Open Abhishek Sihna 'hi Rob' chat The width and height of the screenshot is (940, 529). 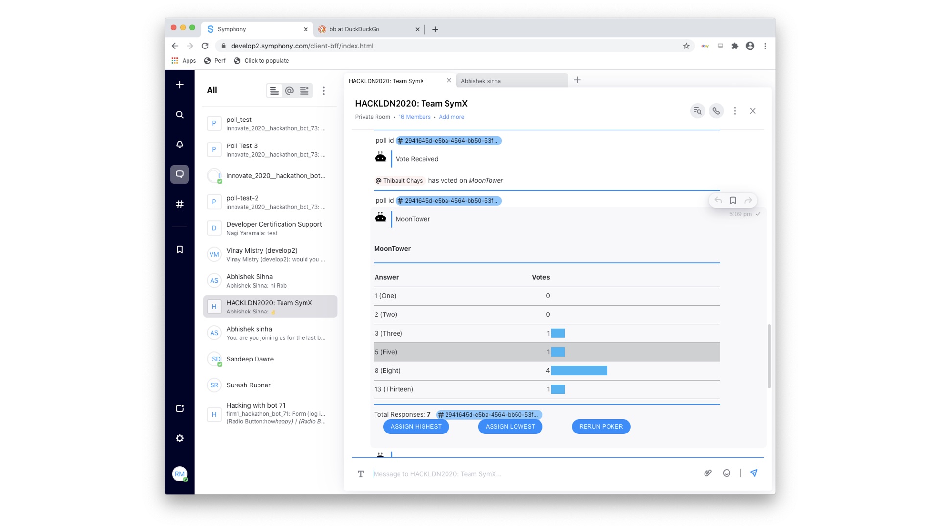[270, 281]
